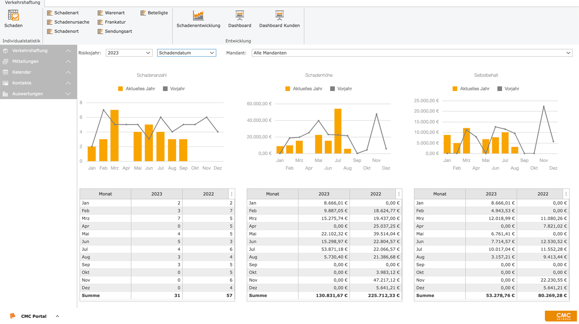Click the Schadenanzahl Summe value 57

(x=229, y=296)
